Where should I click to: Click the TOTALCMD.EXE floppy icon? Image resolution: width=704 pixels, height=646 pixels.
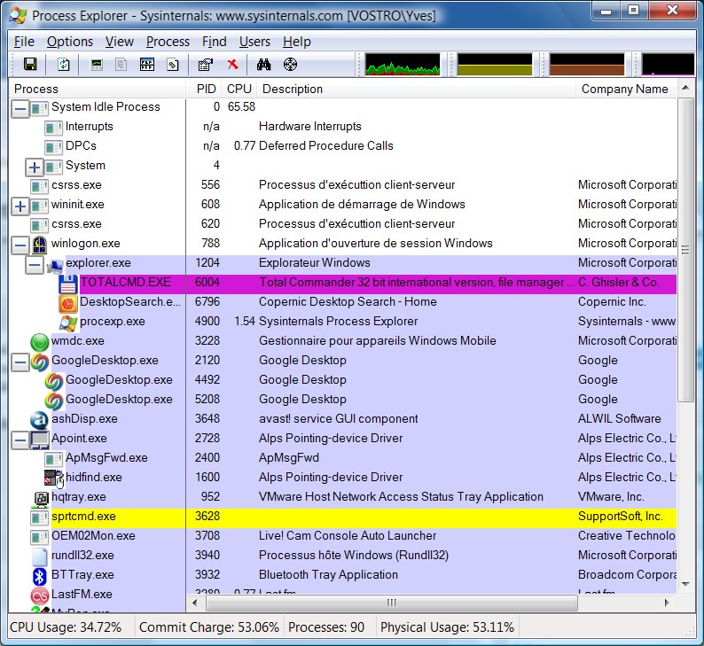click(67, 283)
